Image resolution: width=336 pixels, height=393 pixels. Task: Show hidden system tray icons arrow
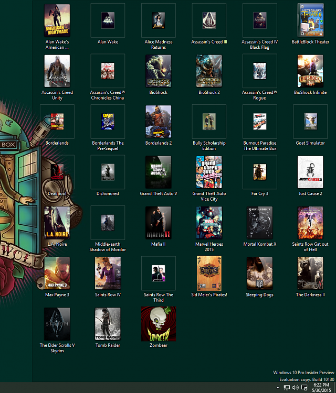278,387
